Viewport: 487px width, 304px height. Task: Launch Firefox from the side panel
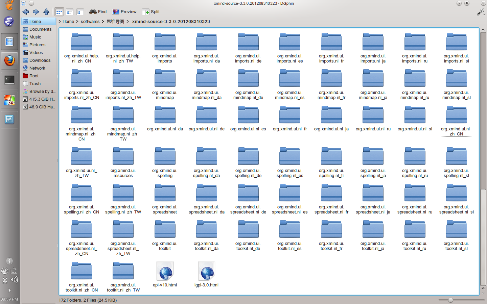click(9, 61)
